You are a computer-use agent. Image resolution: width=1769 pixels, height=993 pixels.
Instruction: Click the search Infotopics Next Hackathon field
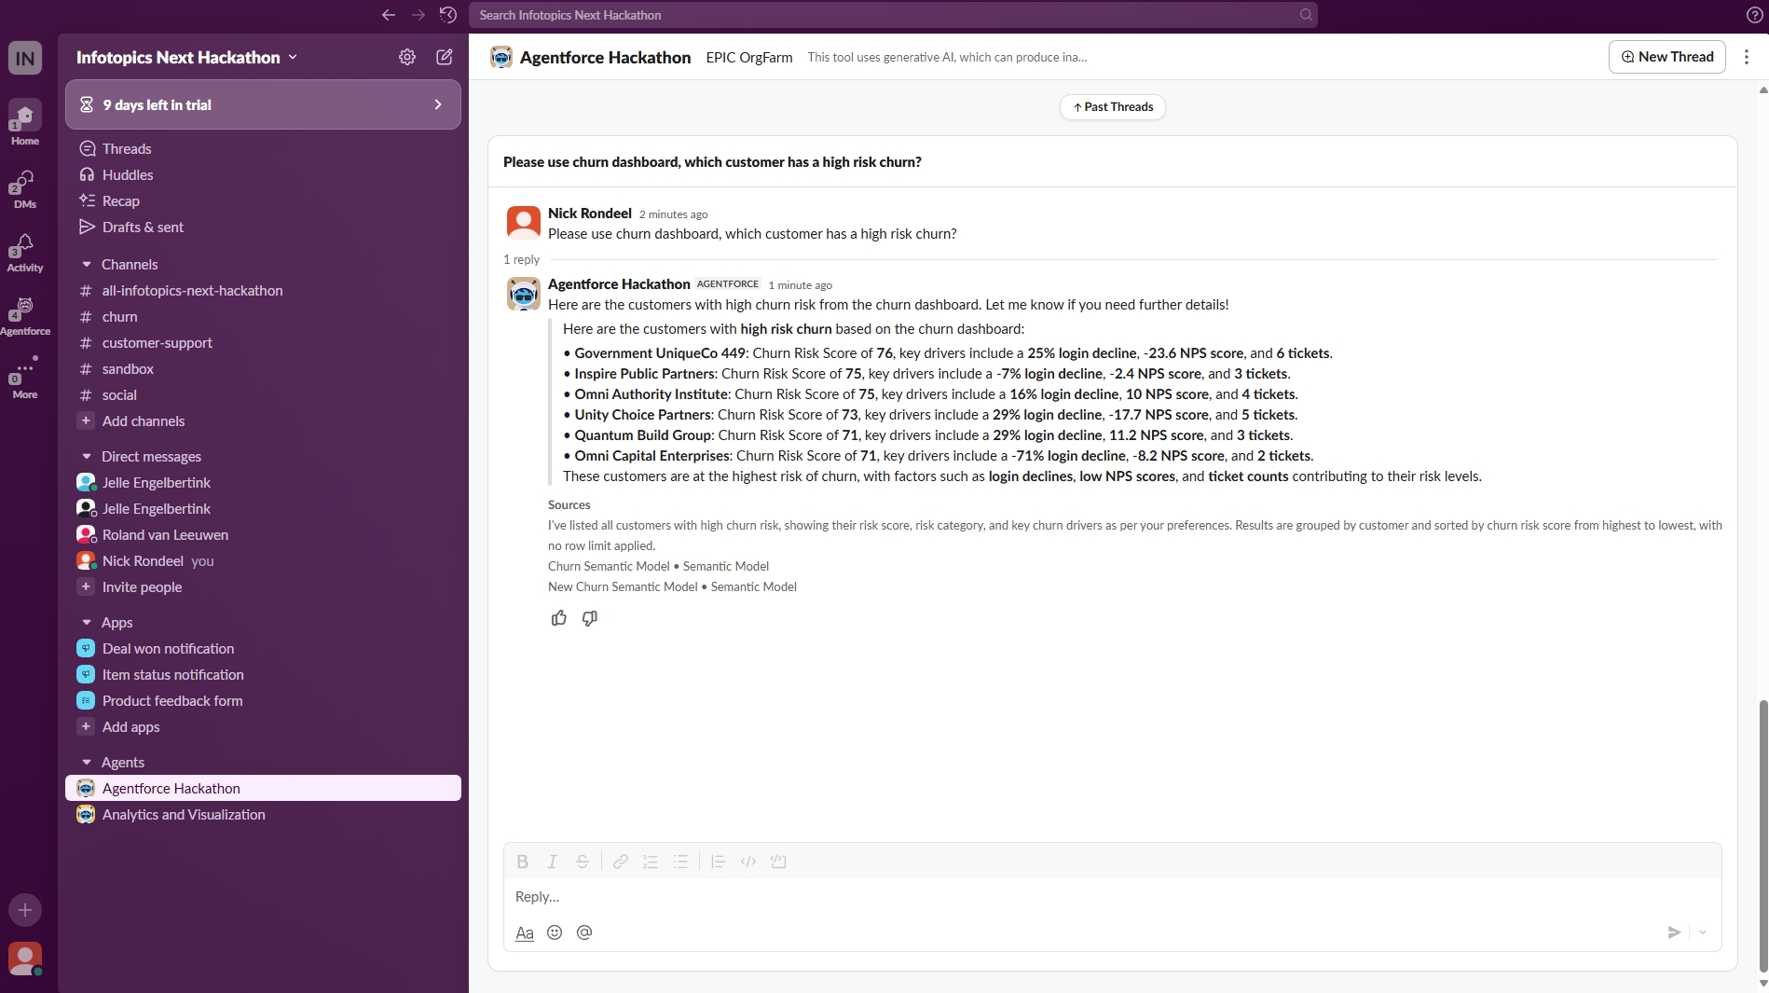893,15
